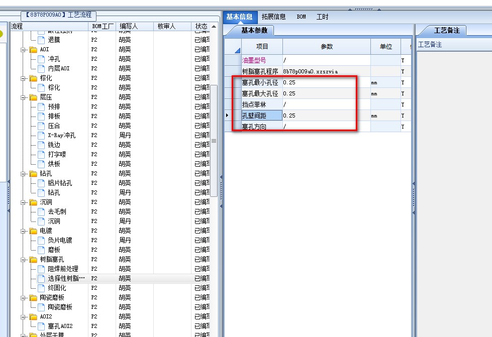The width and height of the screenshot is (492, 337).
Task: Click the 棕化 folder icon
Action: pyautogui.click(x=33, y=78)
